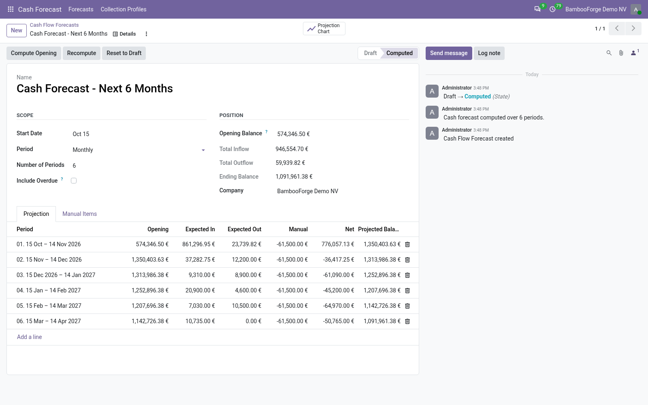Sort by Projected Balance column header
This screenshot has height=405, width=648.
[379, 229]
